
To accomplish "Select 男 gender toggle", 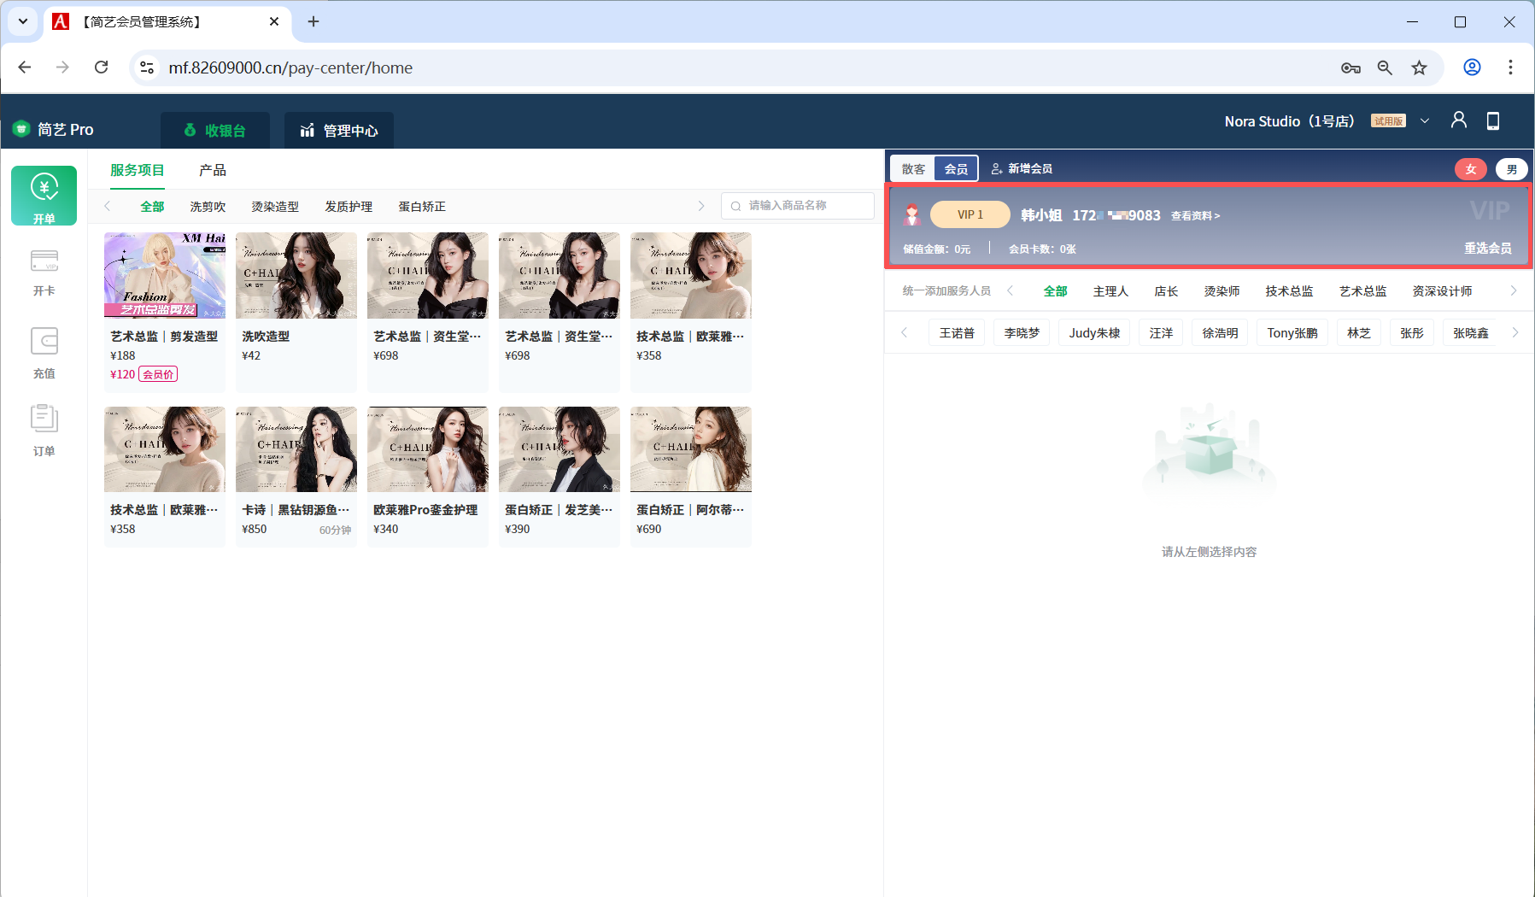I will click(1511, 169).
